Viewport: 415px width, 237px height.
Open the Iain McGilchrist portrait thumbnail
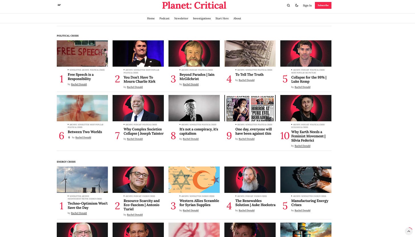[x=194, y=53]
